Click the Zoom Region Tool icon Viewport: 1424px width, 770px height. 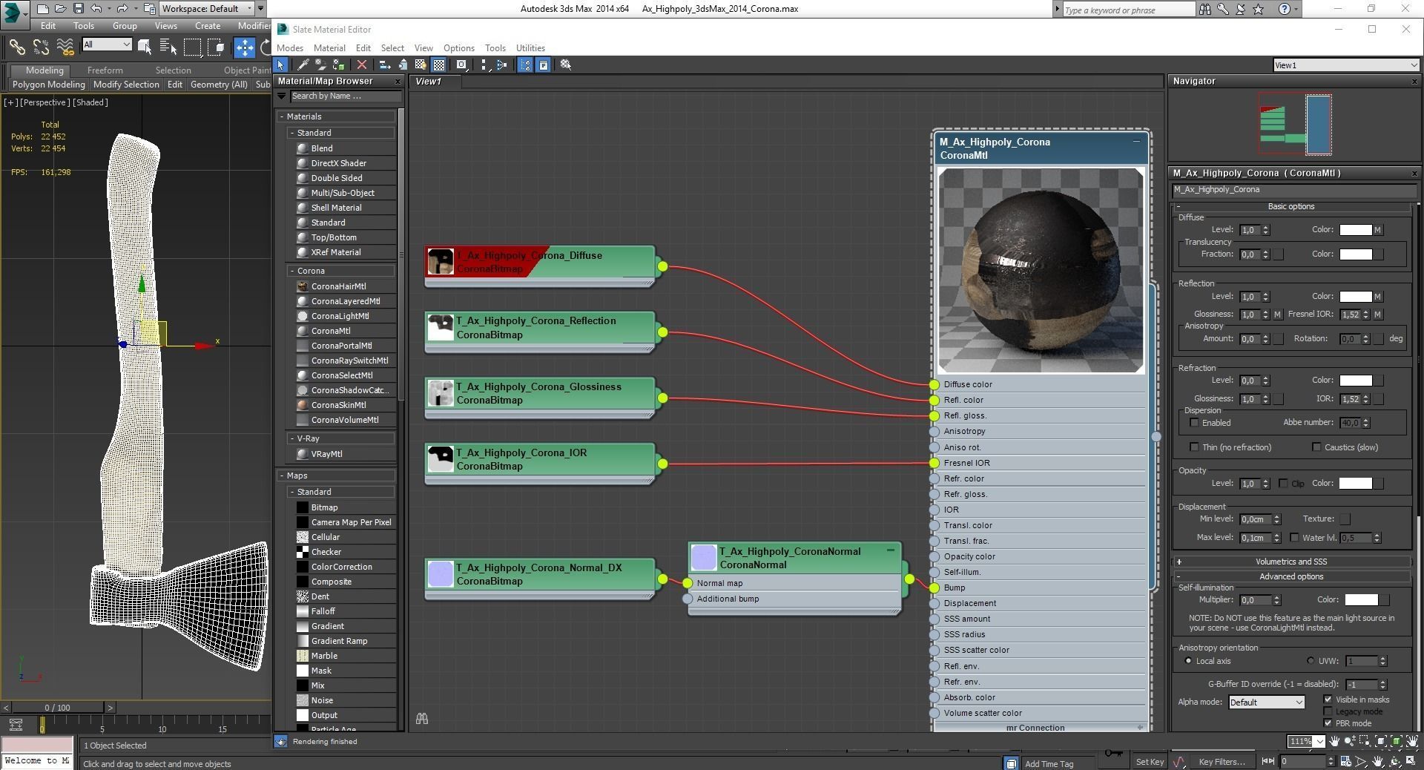pos(1365,741)
